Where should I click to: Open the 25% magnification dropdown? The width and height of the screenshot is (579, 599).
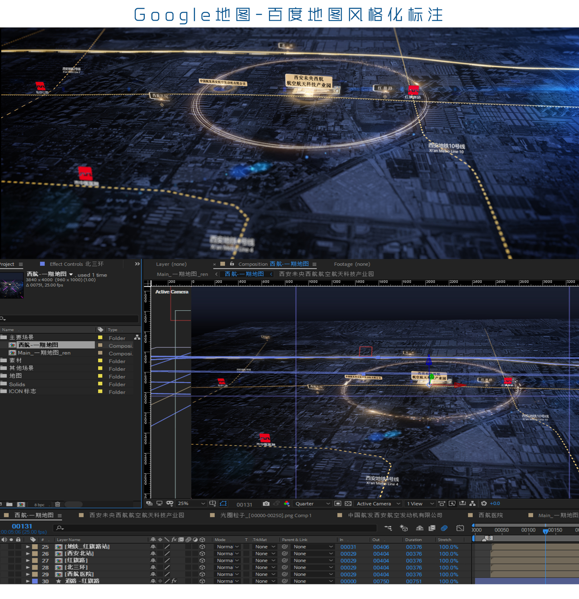point(191,503)
